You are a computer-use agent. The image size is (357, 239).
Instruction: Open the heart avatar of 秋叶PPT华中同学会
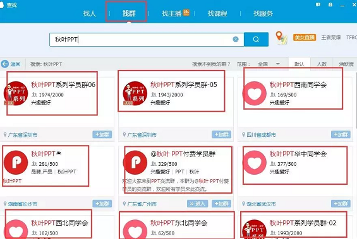[x=254, y=163]
